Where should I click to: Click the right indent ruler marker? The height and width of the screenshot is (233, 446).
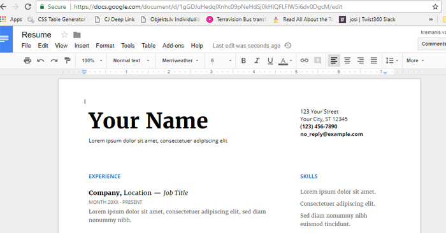tap(385, 73)
